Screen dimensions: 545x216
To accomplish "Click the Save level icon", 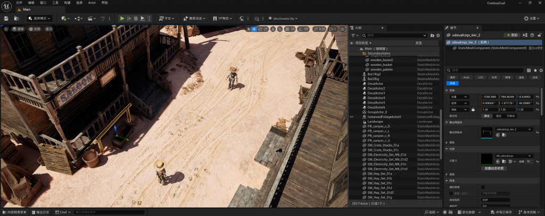I will [6, 19].
